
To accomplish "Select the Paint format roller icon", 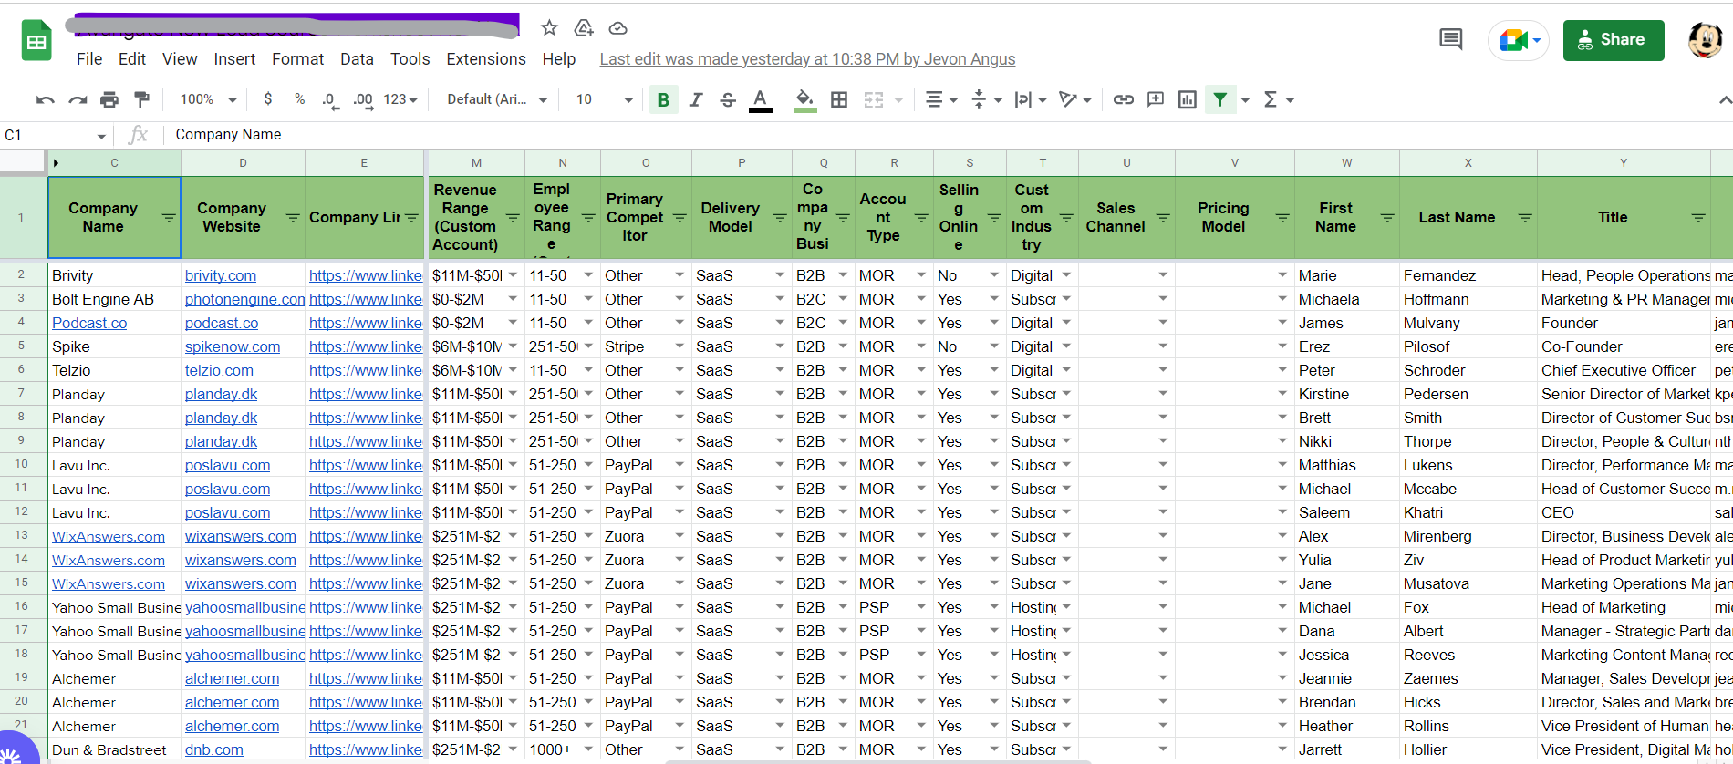I will 141,99.
